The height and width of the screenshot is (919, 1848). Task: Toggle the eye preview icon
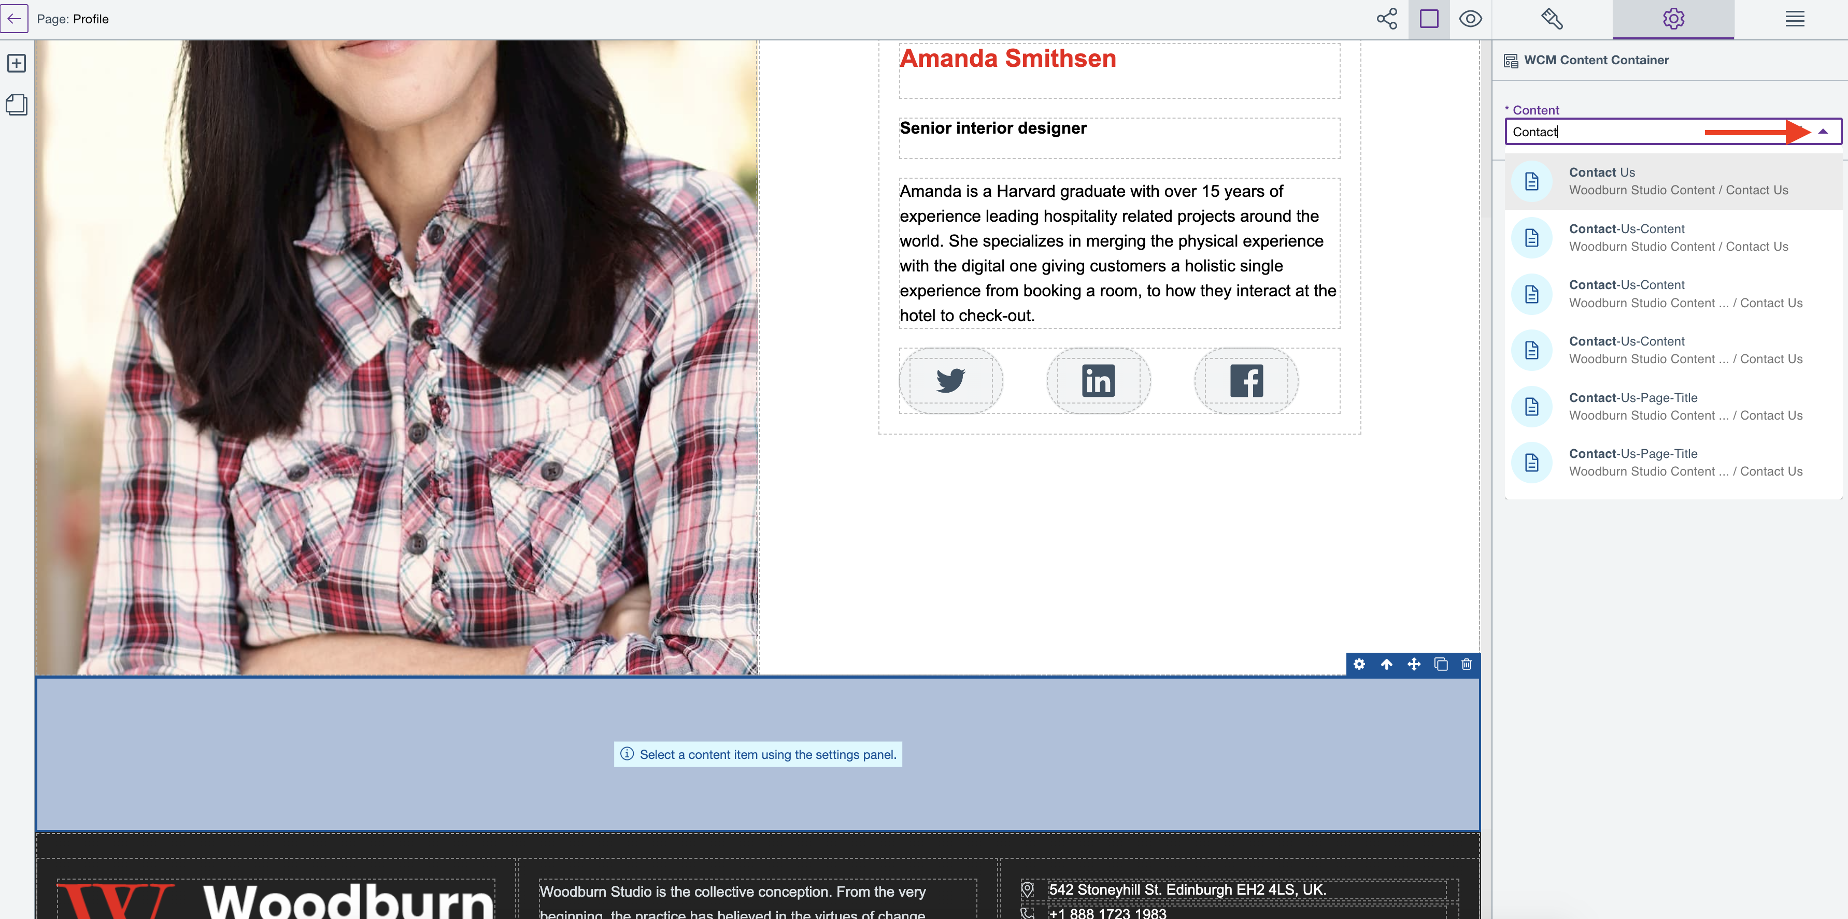(1470, 19)
